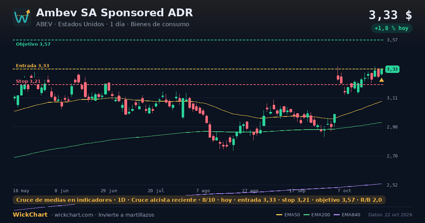Click the EMA200 legend entry
425x223 pixels.
(x=316, y=215)
